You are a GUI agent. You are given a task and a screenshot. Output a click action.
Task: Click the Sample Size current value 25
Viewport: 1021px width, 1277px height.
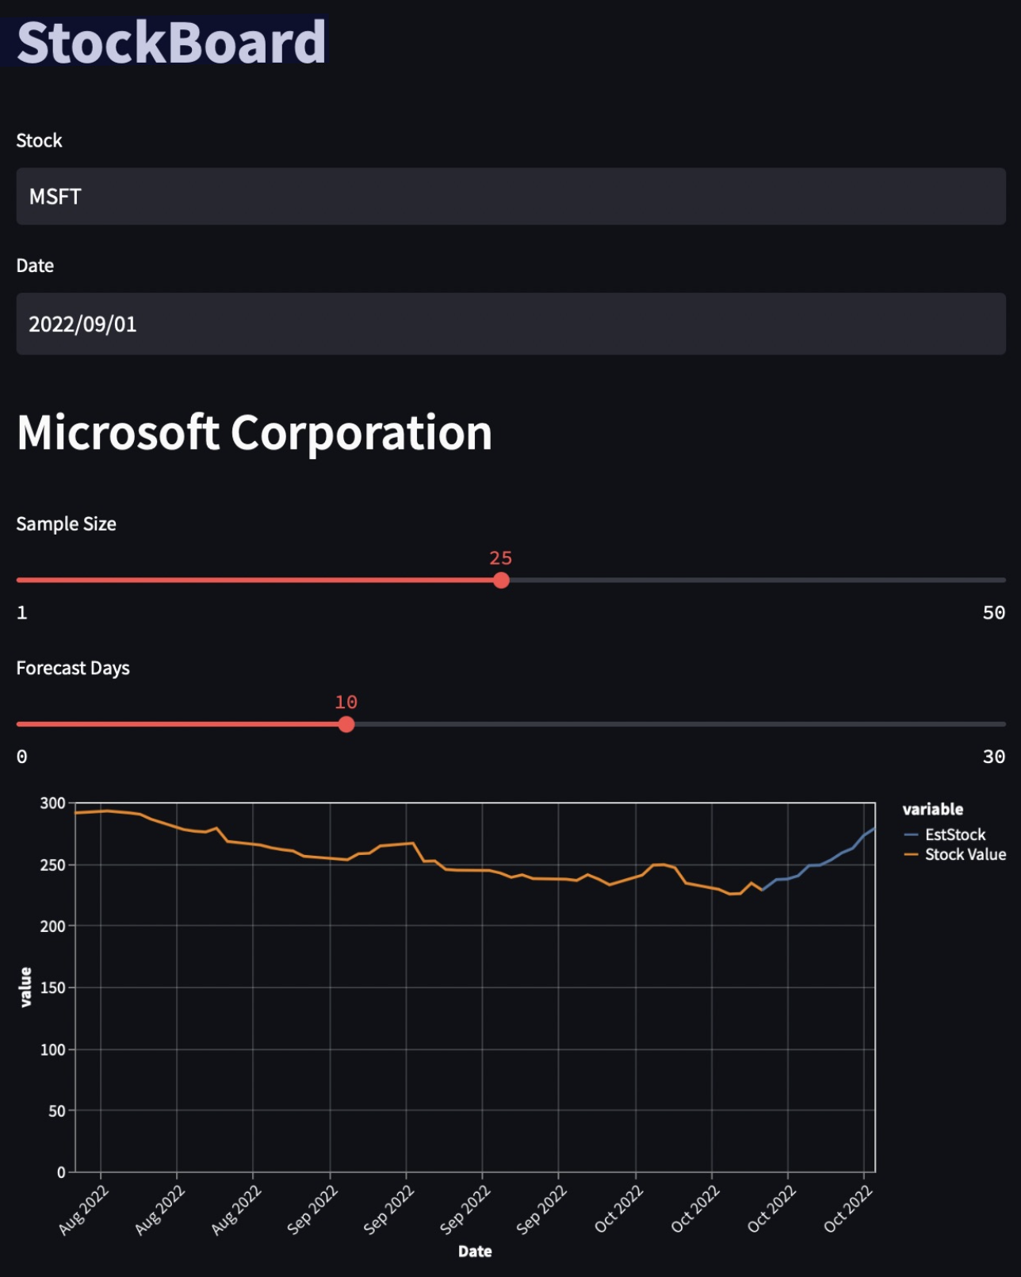click(x=501, y=558)
